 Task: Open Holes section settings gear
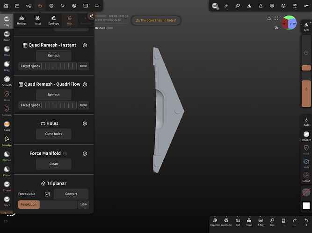pyautogui.click(x=85, y=123)
